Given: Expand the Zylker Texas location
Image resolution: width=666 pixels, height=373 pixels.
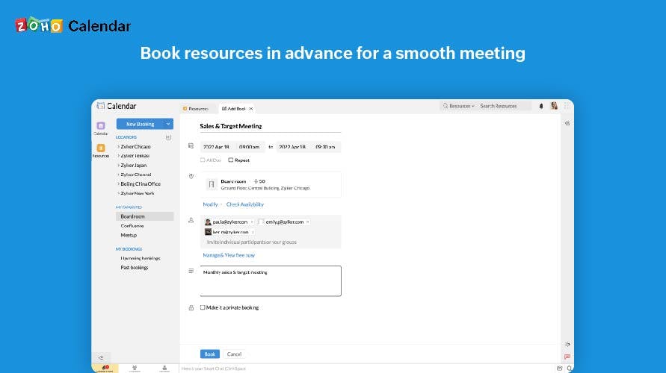Looking at the screenshot, I should coord(119,156).
